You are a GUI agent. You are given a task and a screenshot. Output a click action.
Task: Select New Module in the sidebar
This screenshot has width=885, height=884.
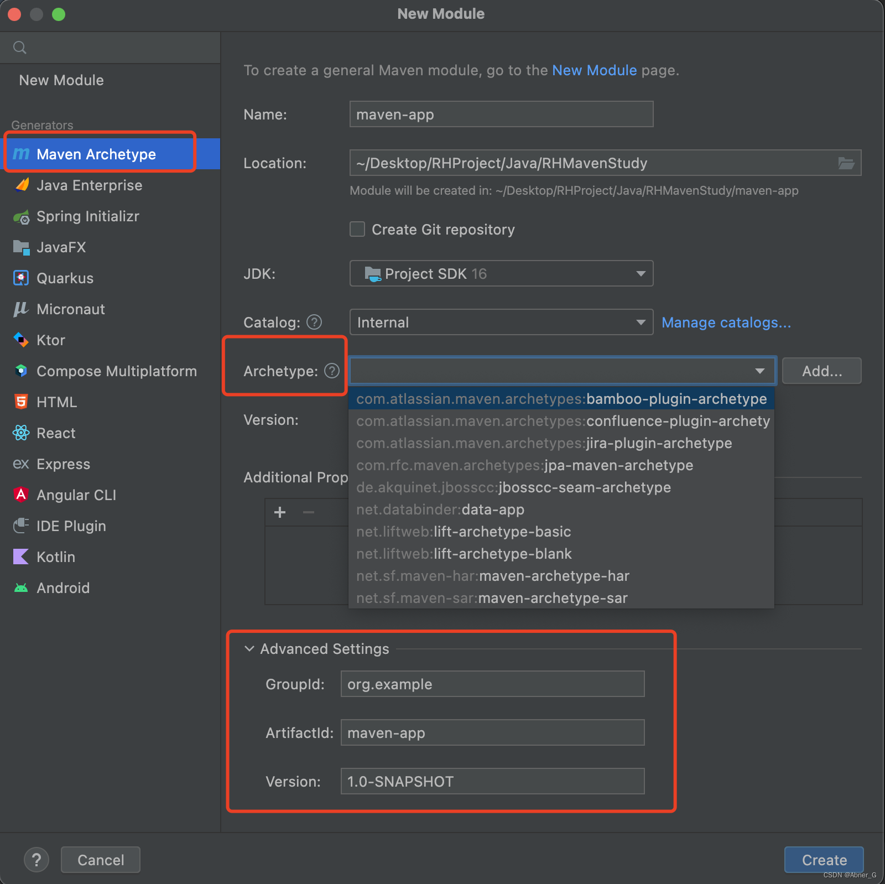pyautogui.click(x=61, y=80)
